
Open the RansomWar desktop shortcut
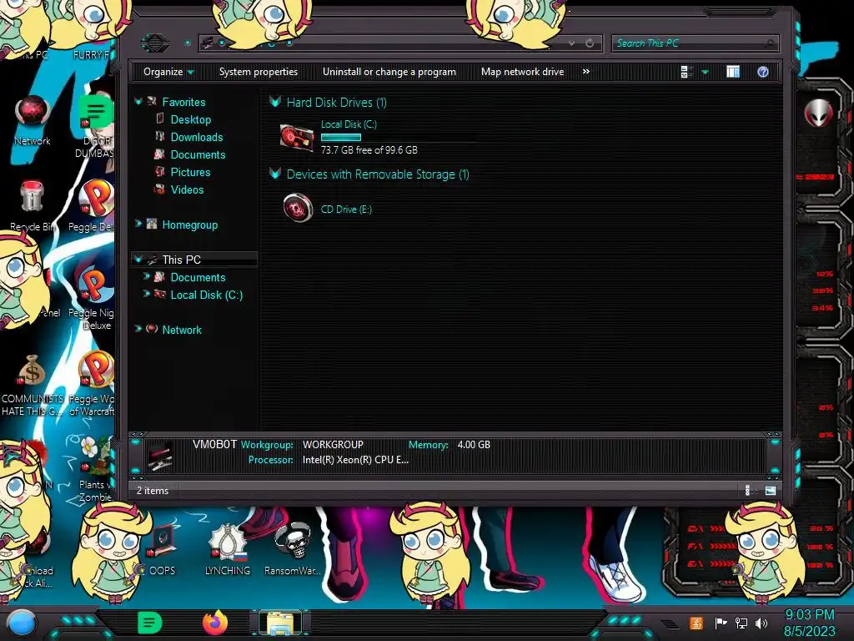tap(293, 549)
